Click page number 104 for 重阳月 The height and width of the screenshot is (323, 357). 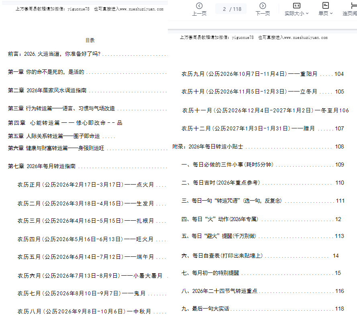339,74
